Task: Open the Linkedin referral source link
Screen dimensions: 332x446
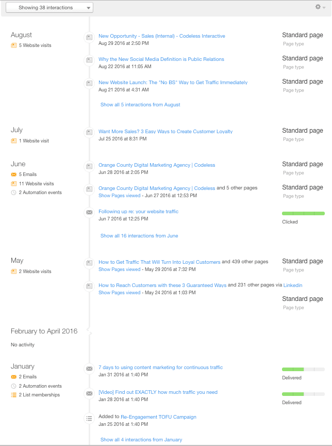Action: tap(293, 285)
